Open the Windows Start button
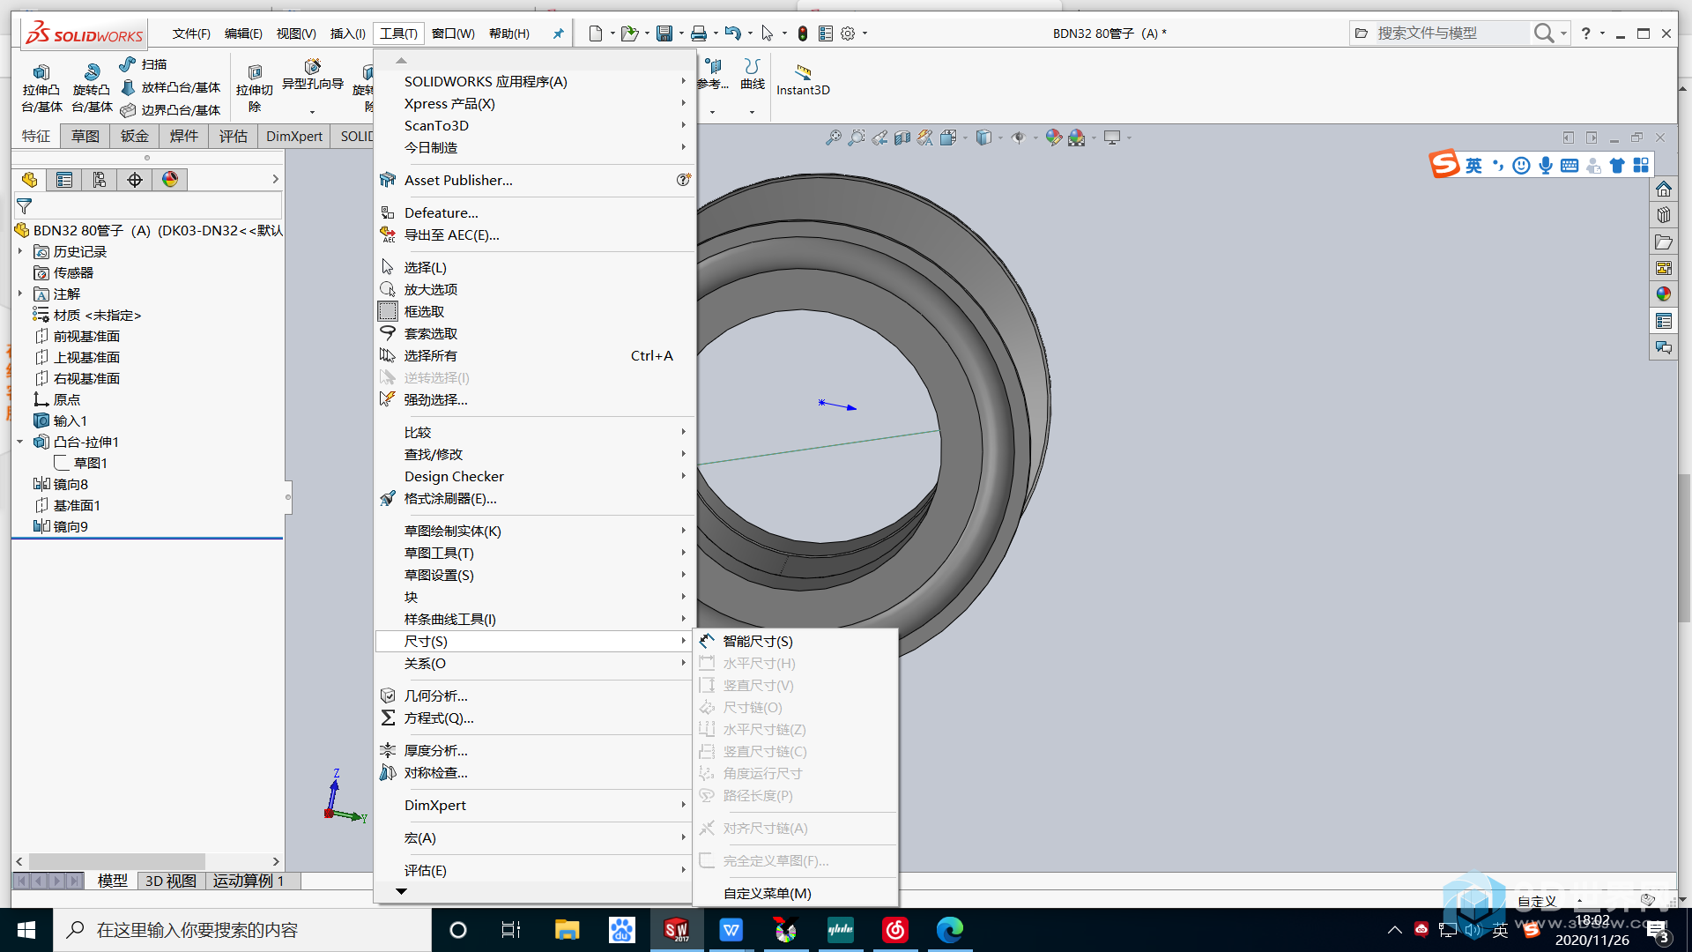The image size is (1692, 952). click(x=26, y=930)
